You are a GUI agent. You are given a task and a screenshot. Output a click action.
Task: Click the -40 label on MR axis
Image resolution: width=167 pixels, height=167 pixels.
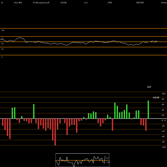163,131
